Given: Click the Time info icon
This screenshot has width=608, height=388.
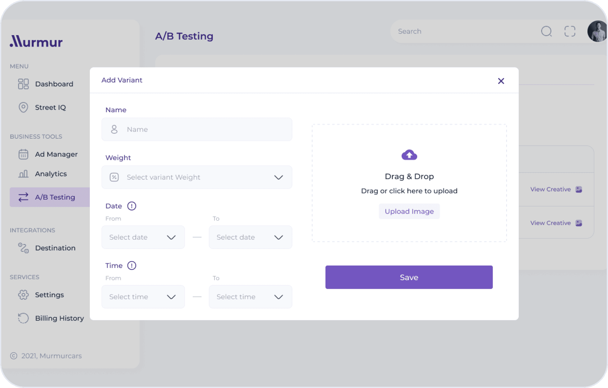Looking at the screenshot, I should point(132,266).
